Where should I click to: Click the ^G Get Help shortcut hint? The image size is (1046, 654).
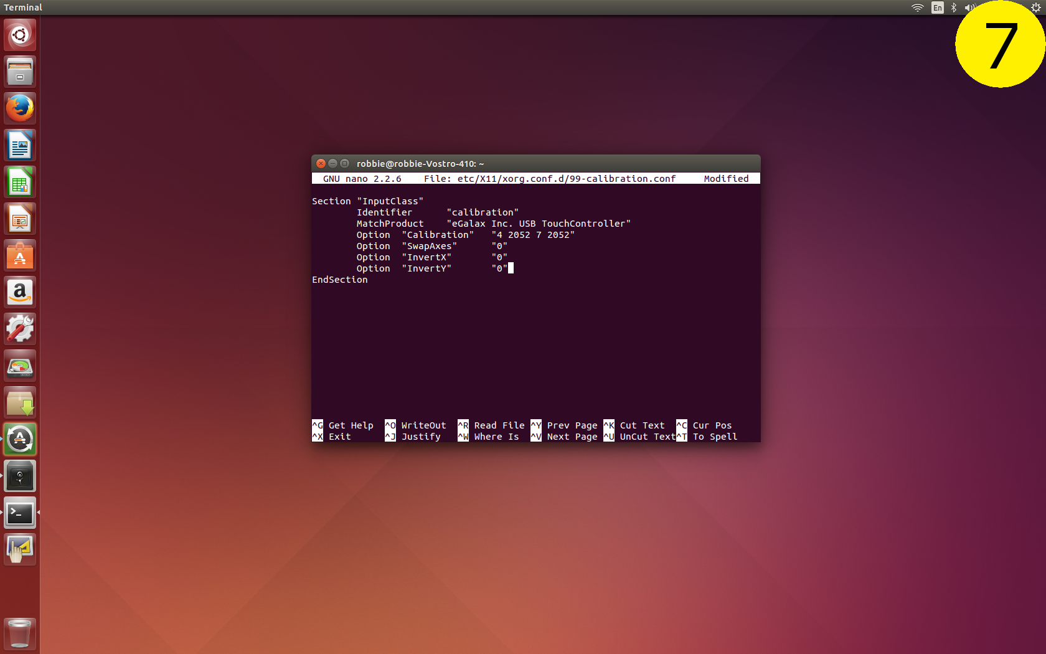coord(342,425)
